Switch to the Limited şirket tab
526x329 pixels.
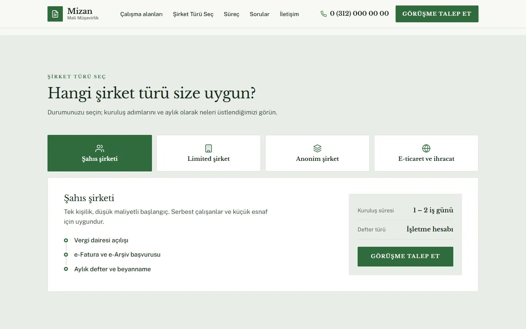pyautogui.click(x=209, y=153)
